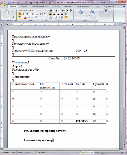The height and width of the screenshot is (155, 127).
Task: Apply yellow text highlight color
Action: [20, 18]
